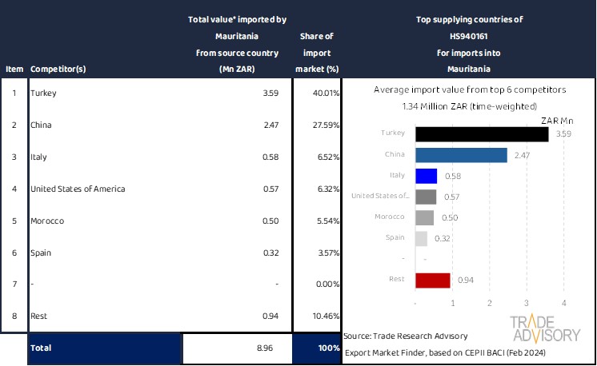Select the Competitor(s) column header
This screenshot has height=366, width=597.
(x=58, y=69)
